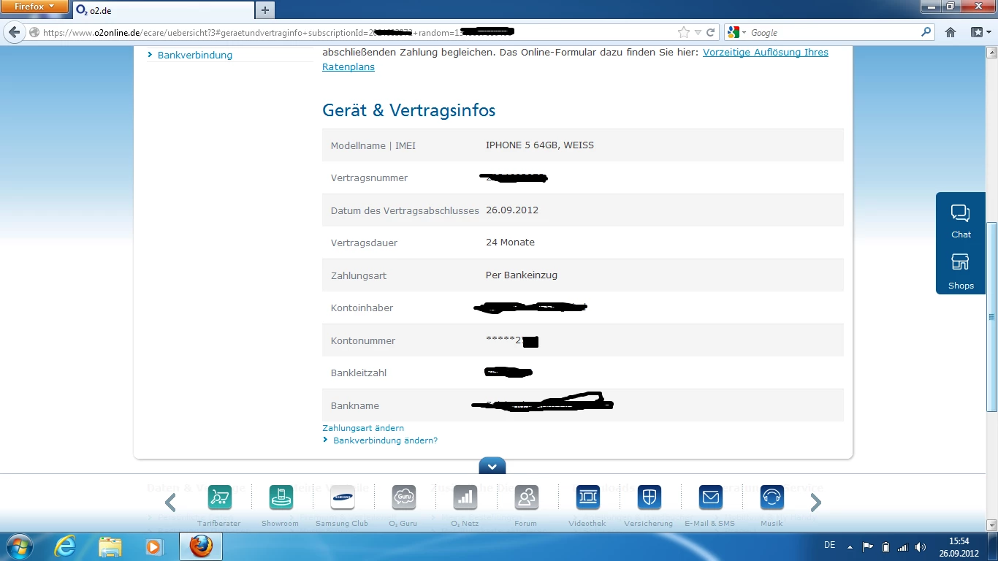Image resolution: width=998 pixels, height=561 pixels.
Task: Open Shops from the side panel
Action: (961, 272)
